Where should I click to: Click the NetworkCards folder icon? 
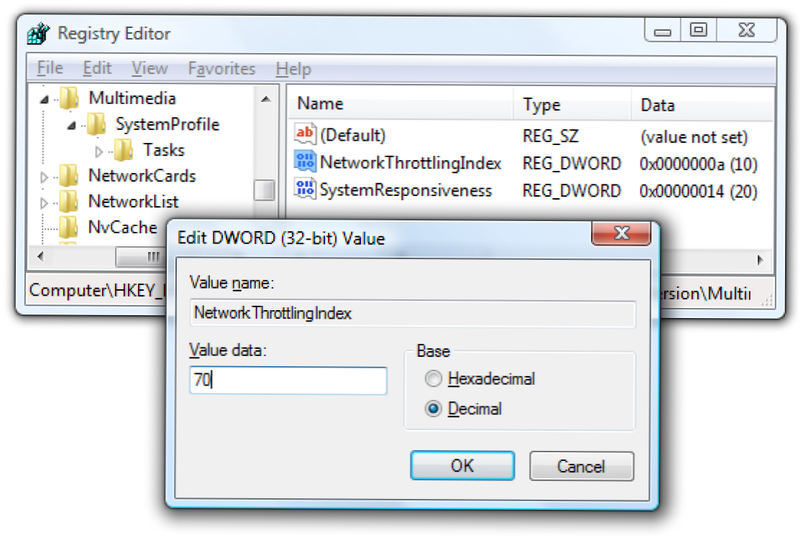68,176
